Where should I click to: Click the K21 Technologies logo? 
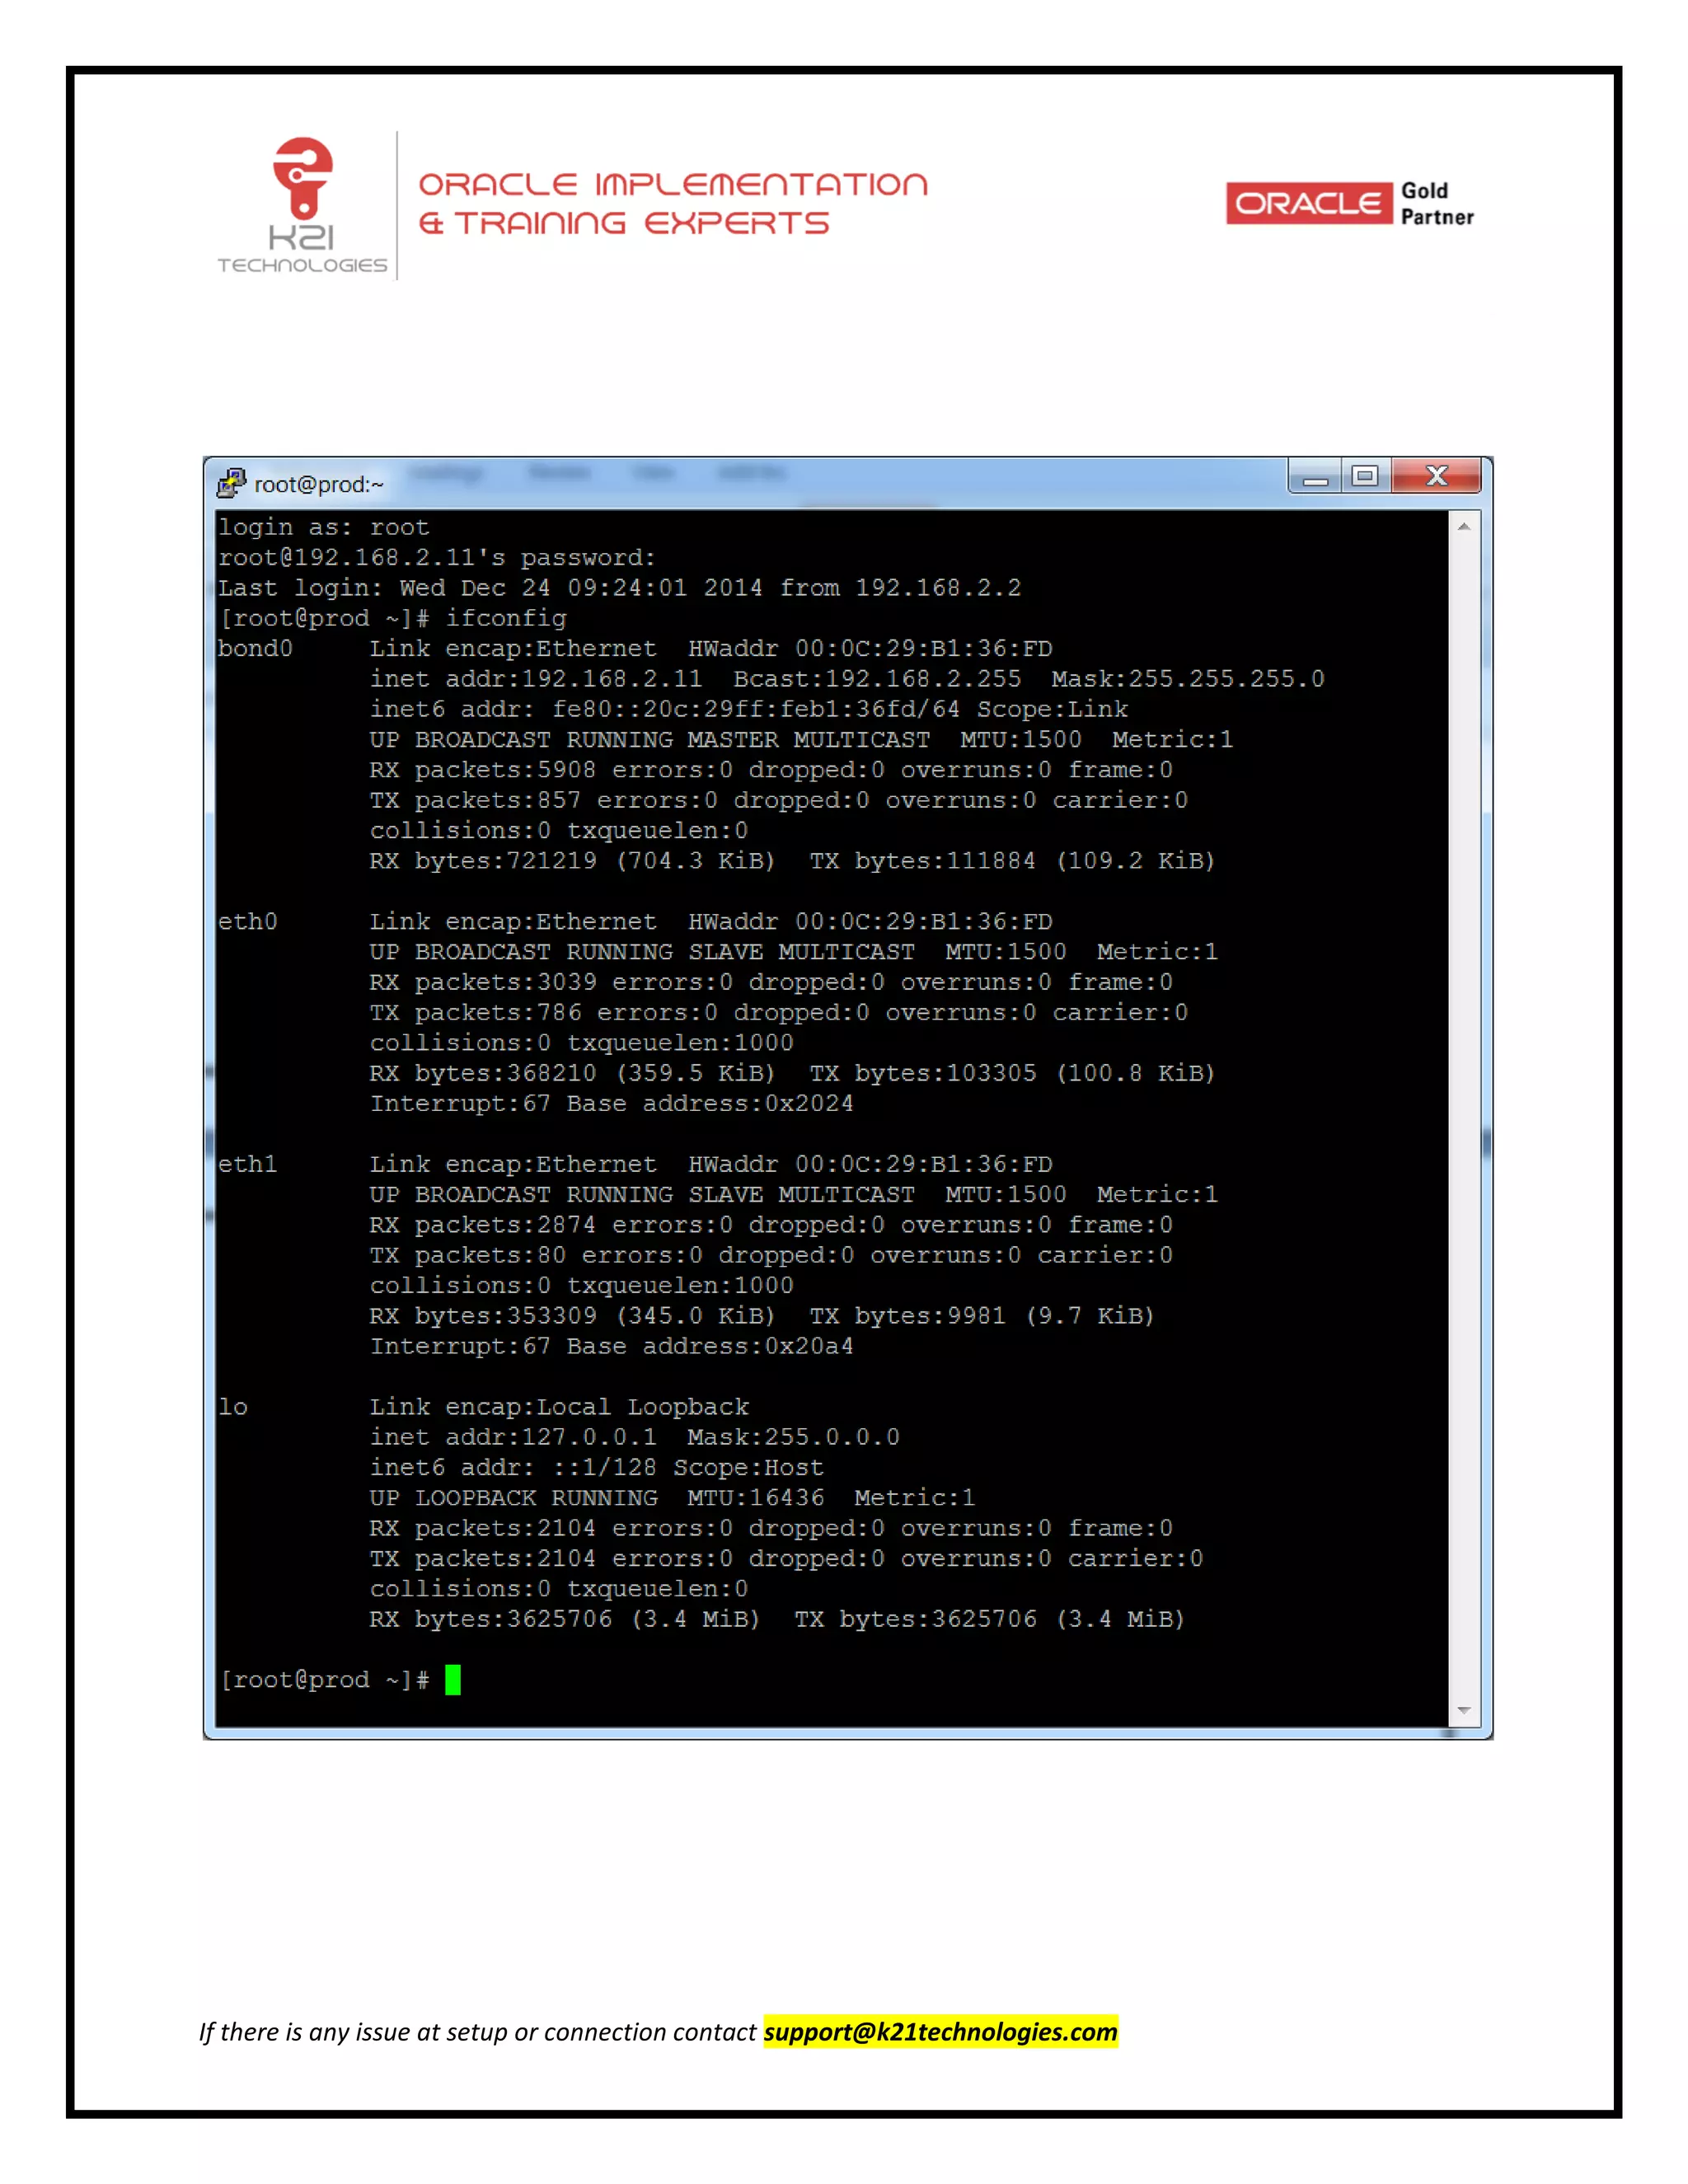pos(303,206)
